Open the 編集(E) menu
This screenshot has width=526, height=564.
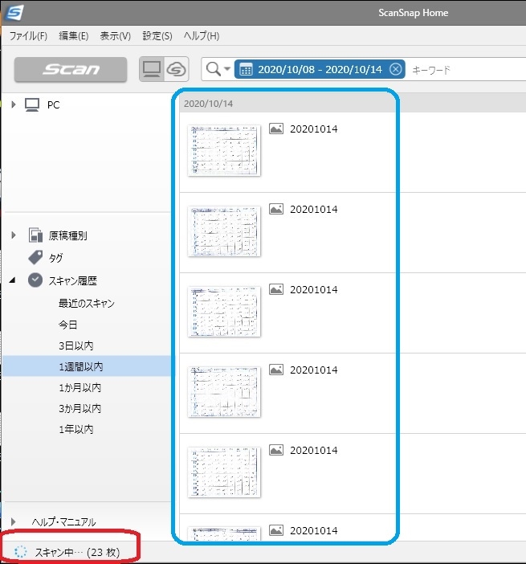(73, 36)
